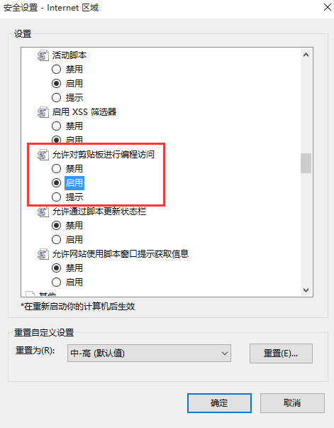The image size is (334, 428).
Task: Click the script icon beside 启用 XSS 筛选器
Action: point(43,112)
